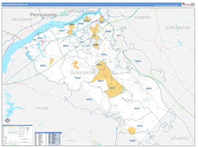Select ZIP code label 08014
The image size is (198, 148).
pos(40,38)
